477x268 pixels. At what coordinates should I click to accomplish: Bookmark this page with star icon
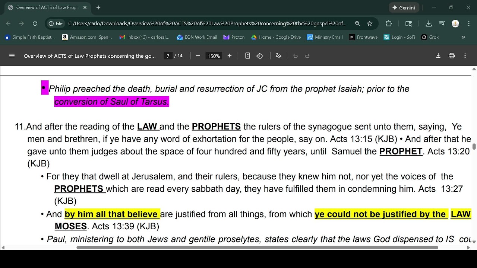pos(370,23)
